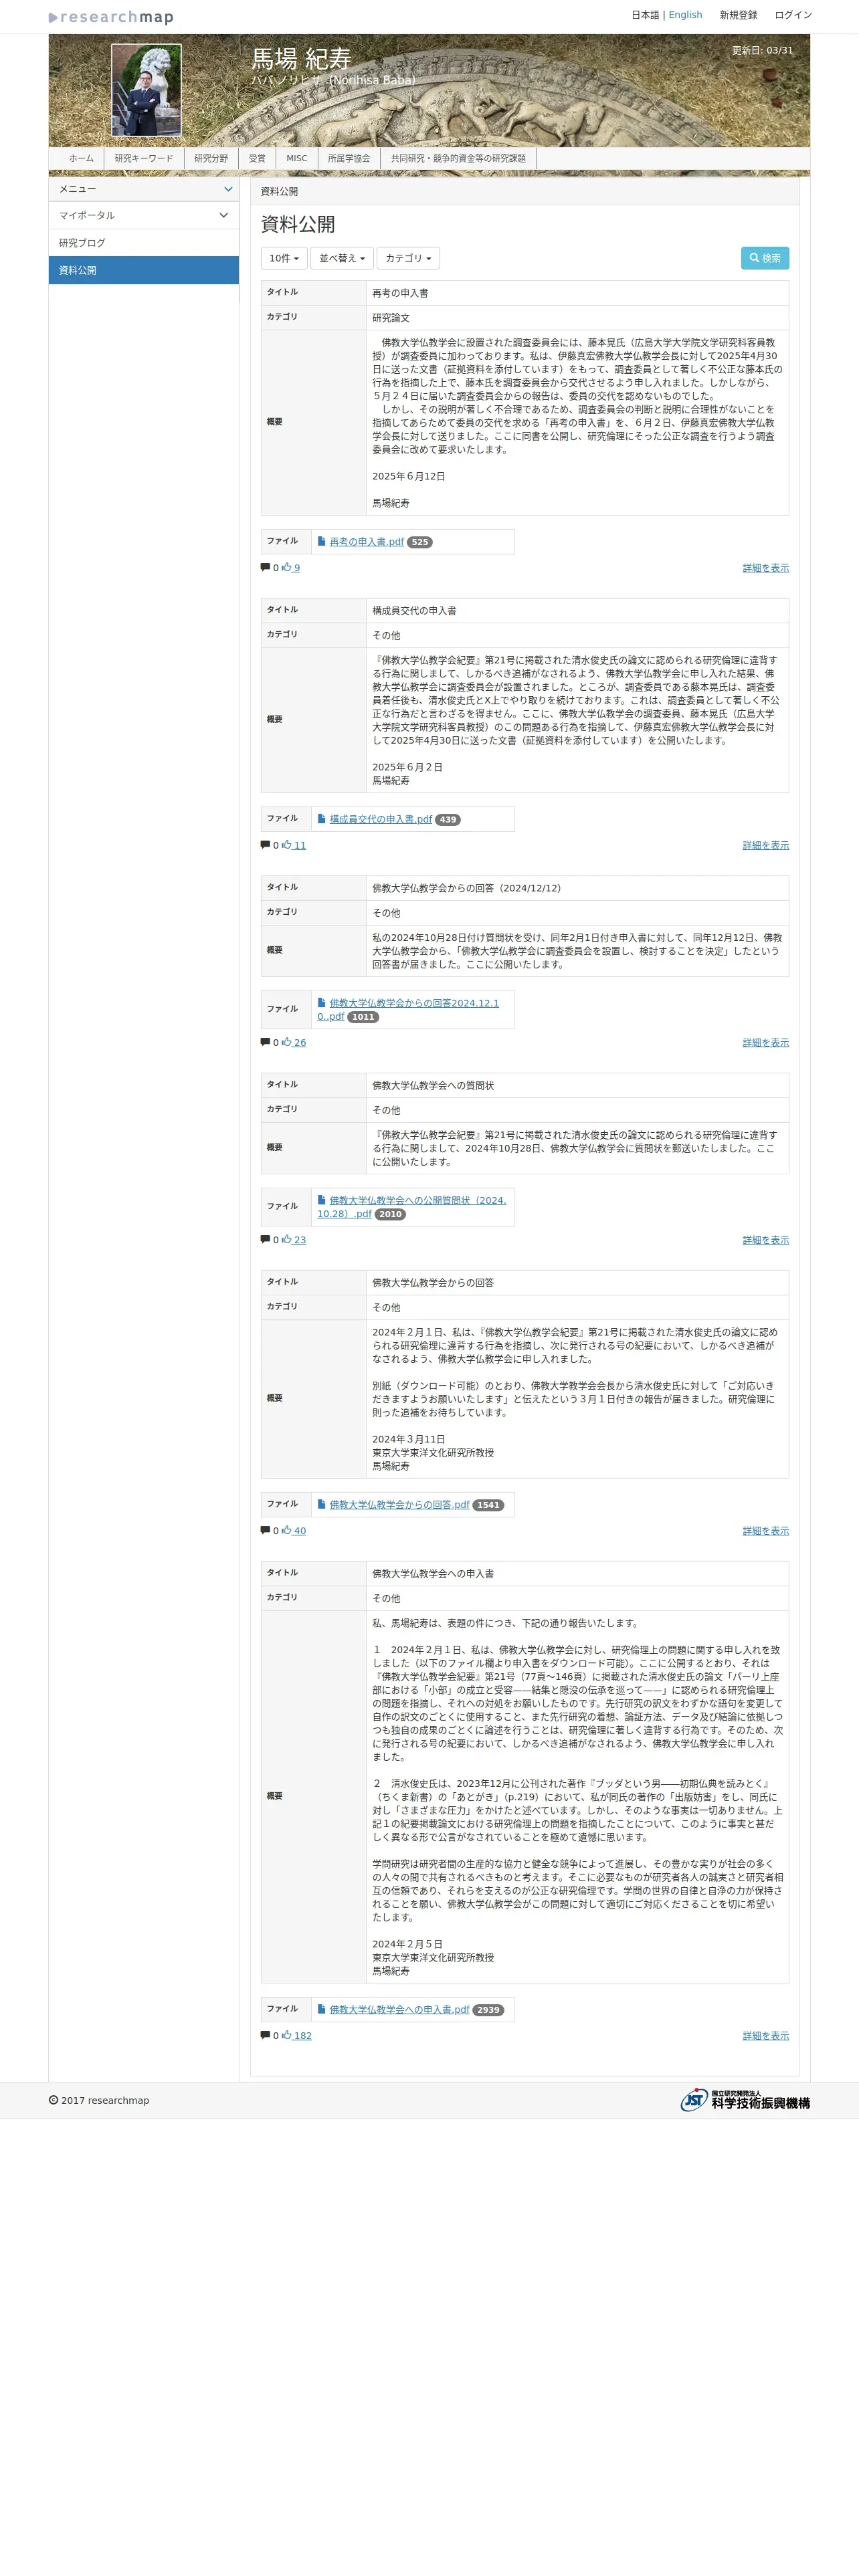The height and width of the screenshot is (2576, 859).
Task: Click file icon beside 構成員交代の申入書.pdf
Action: [322, 818]
